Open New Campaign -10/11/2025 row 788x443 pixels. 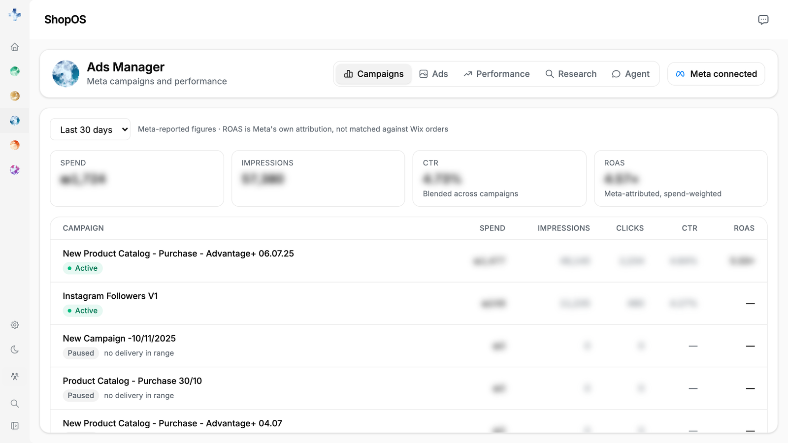409,346
